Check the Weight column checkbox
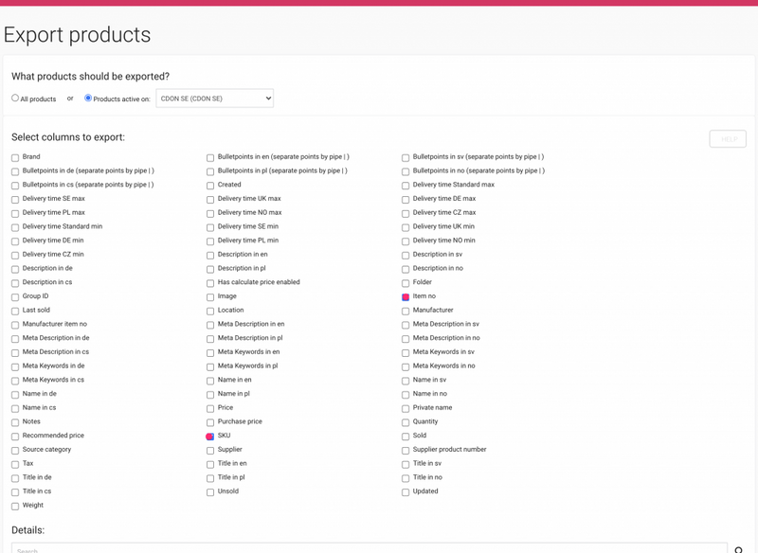 click(15, 507)
